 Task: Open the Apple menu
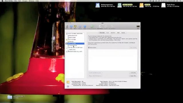click(2, 1)
